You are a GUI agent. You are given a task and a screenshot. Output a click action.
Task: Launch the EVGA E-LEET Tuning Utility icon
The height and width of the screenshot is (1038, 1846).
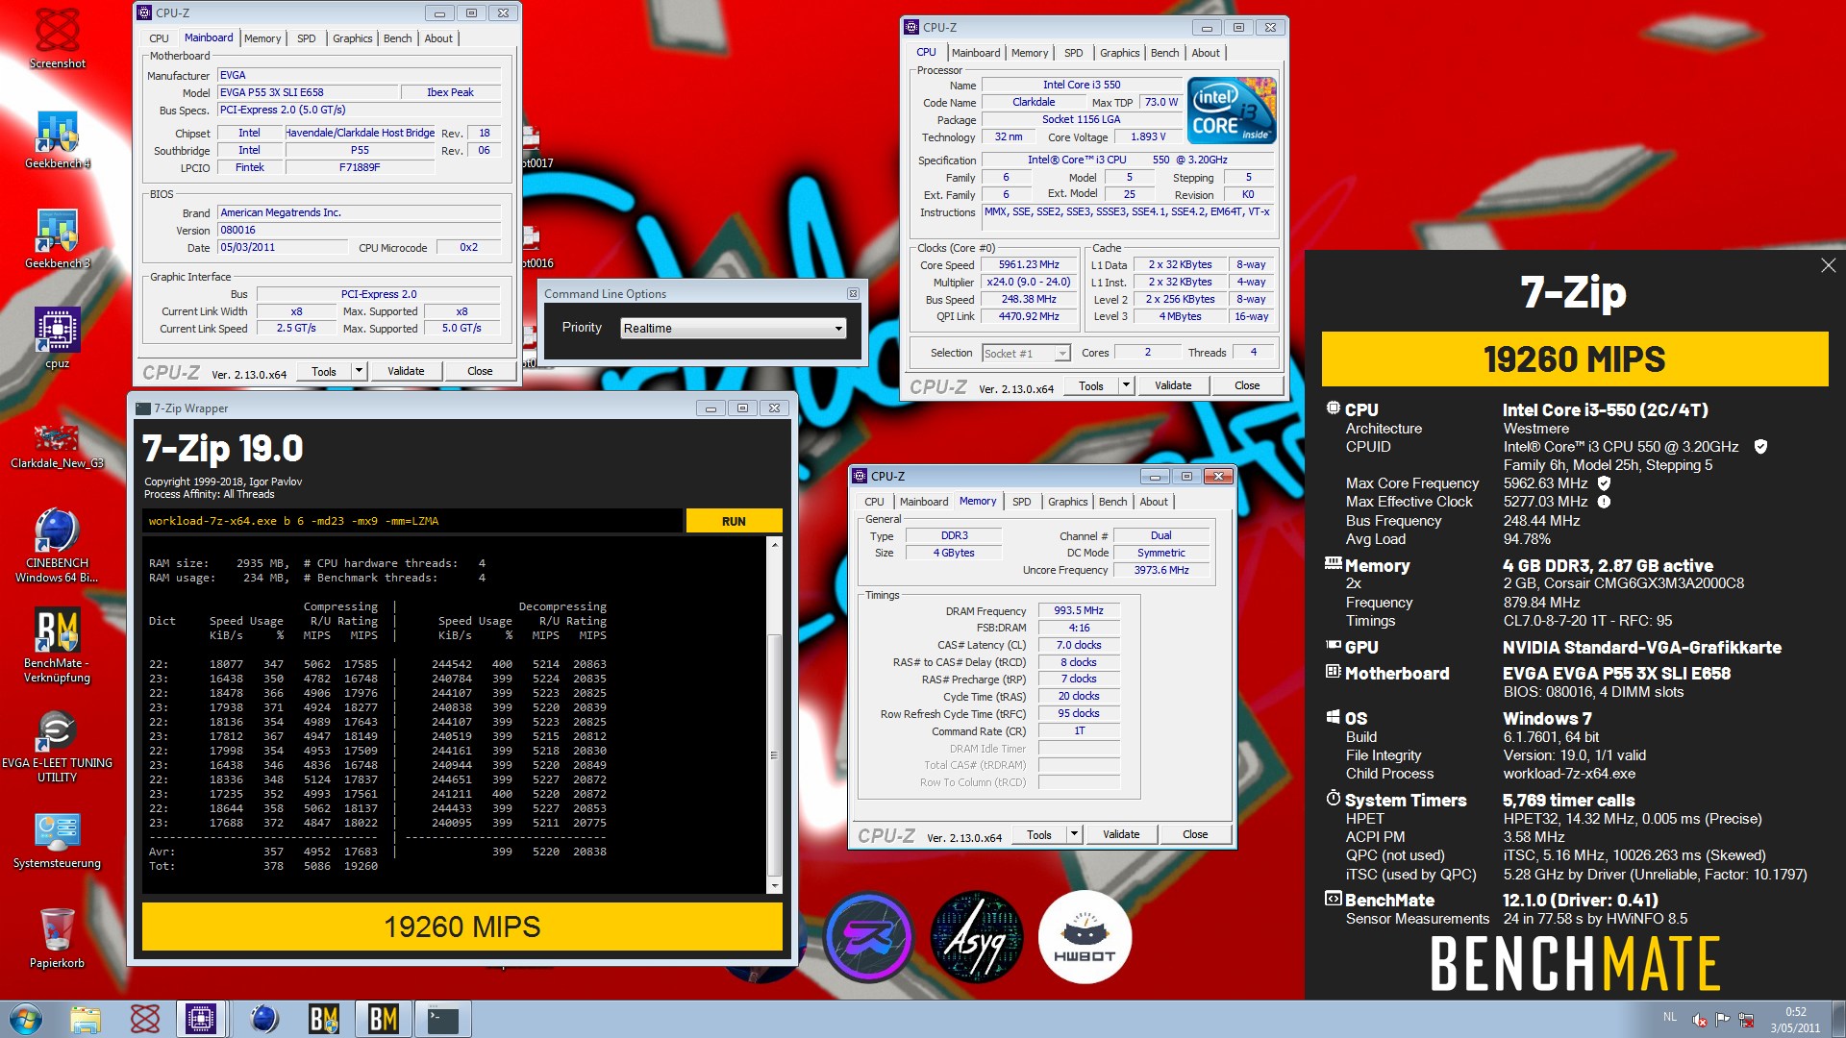point(57,746)
